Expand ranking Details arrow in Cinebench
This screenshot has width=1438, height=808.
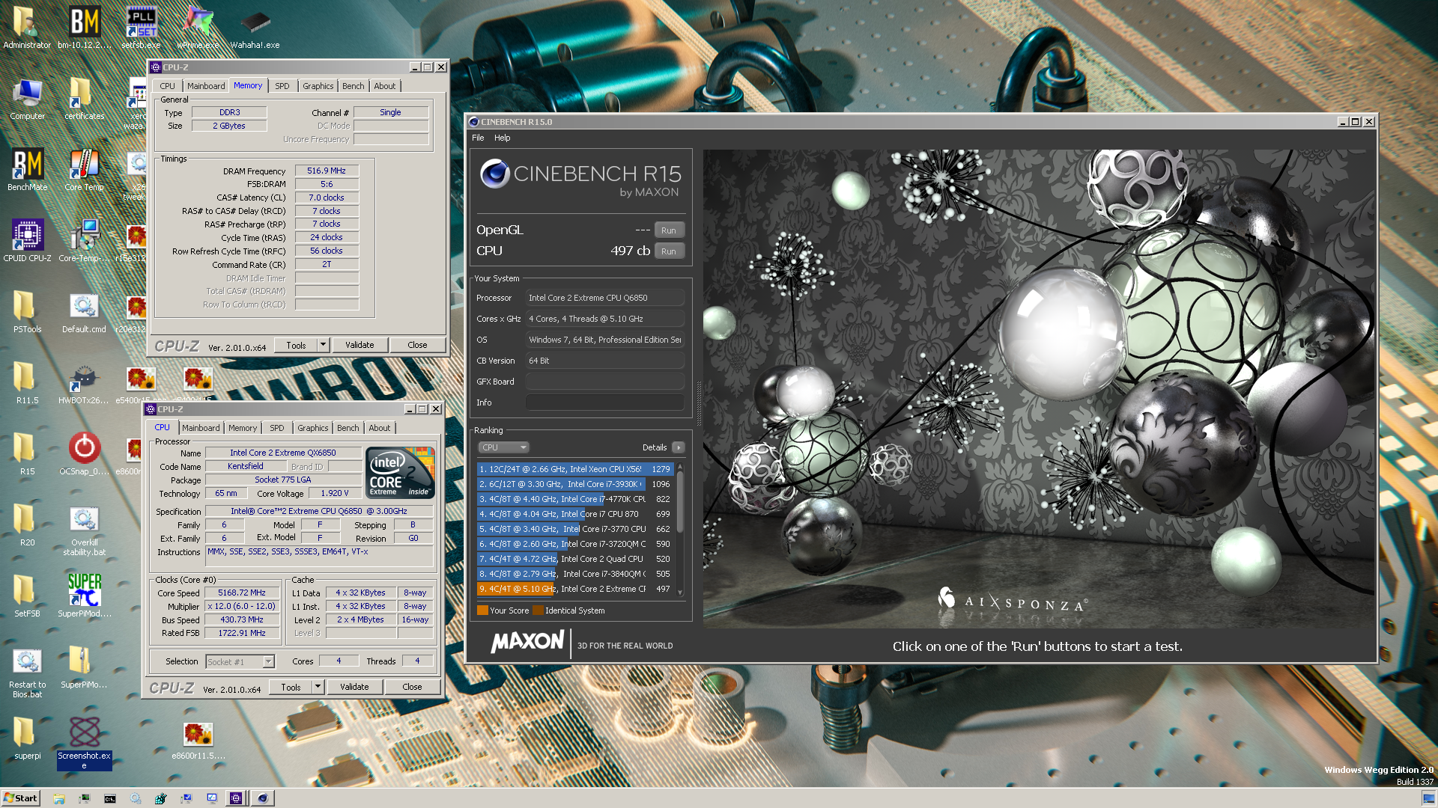679,447
